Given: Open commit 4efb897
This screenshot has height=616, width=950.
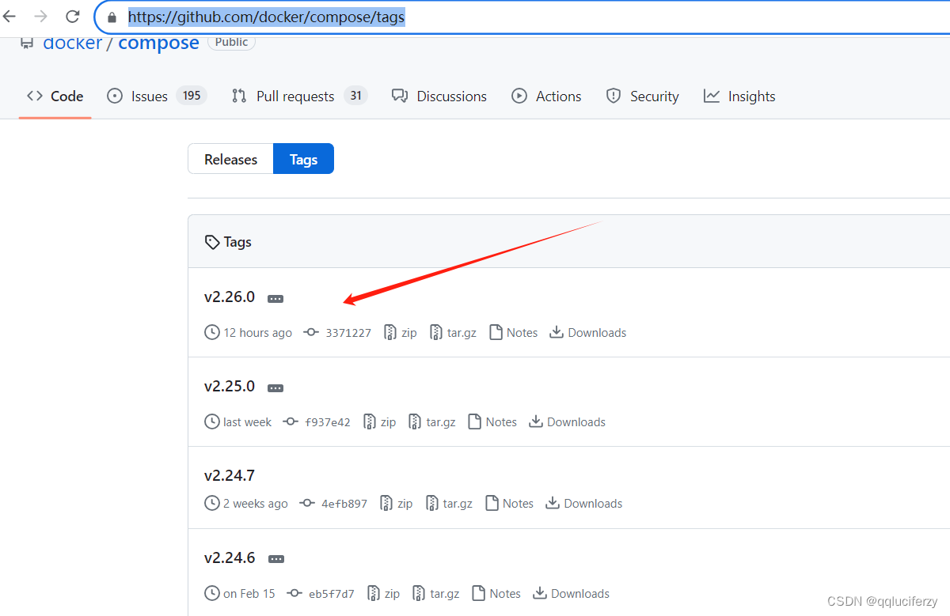Looking at the screenshot, I should (344, 504).
